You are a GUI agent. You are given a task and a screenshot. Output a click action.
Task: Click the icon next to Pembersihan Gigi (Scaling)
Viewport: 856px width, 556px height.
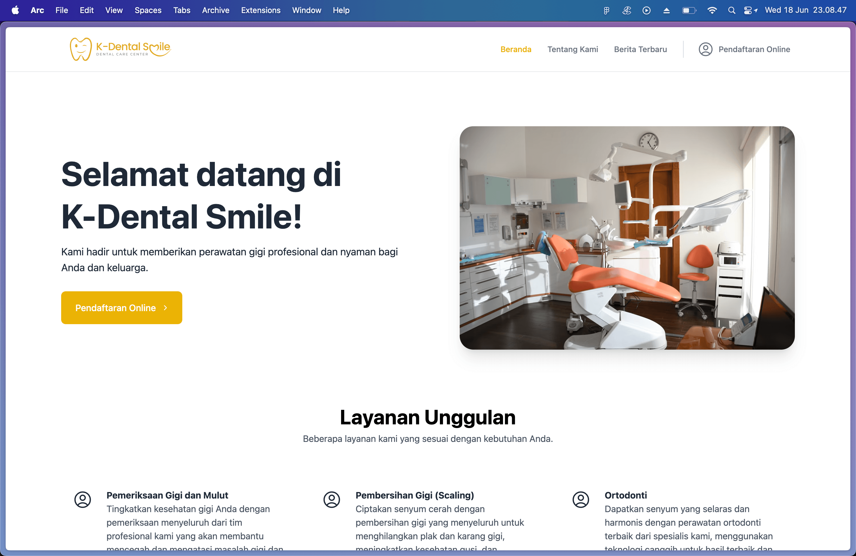point(331,500)
